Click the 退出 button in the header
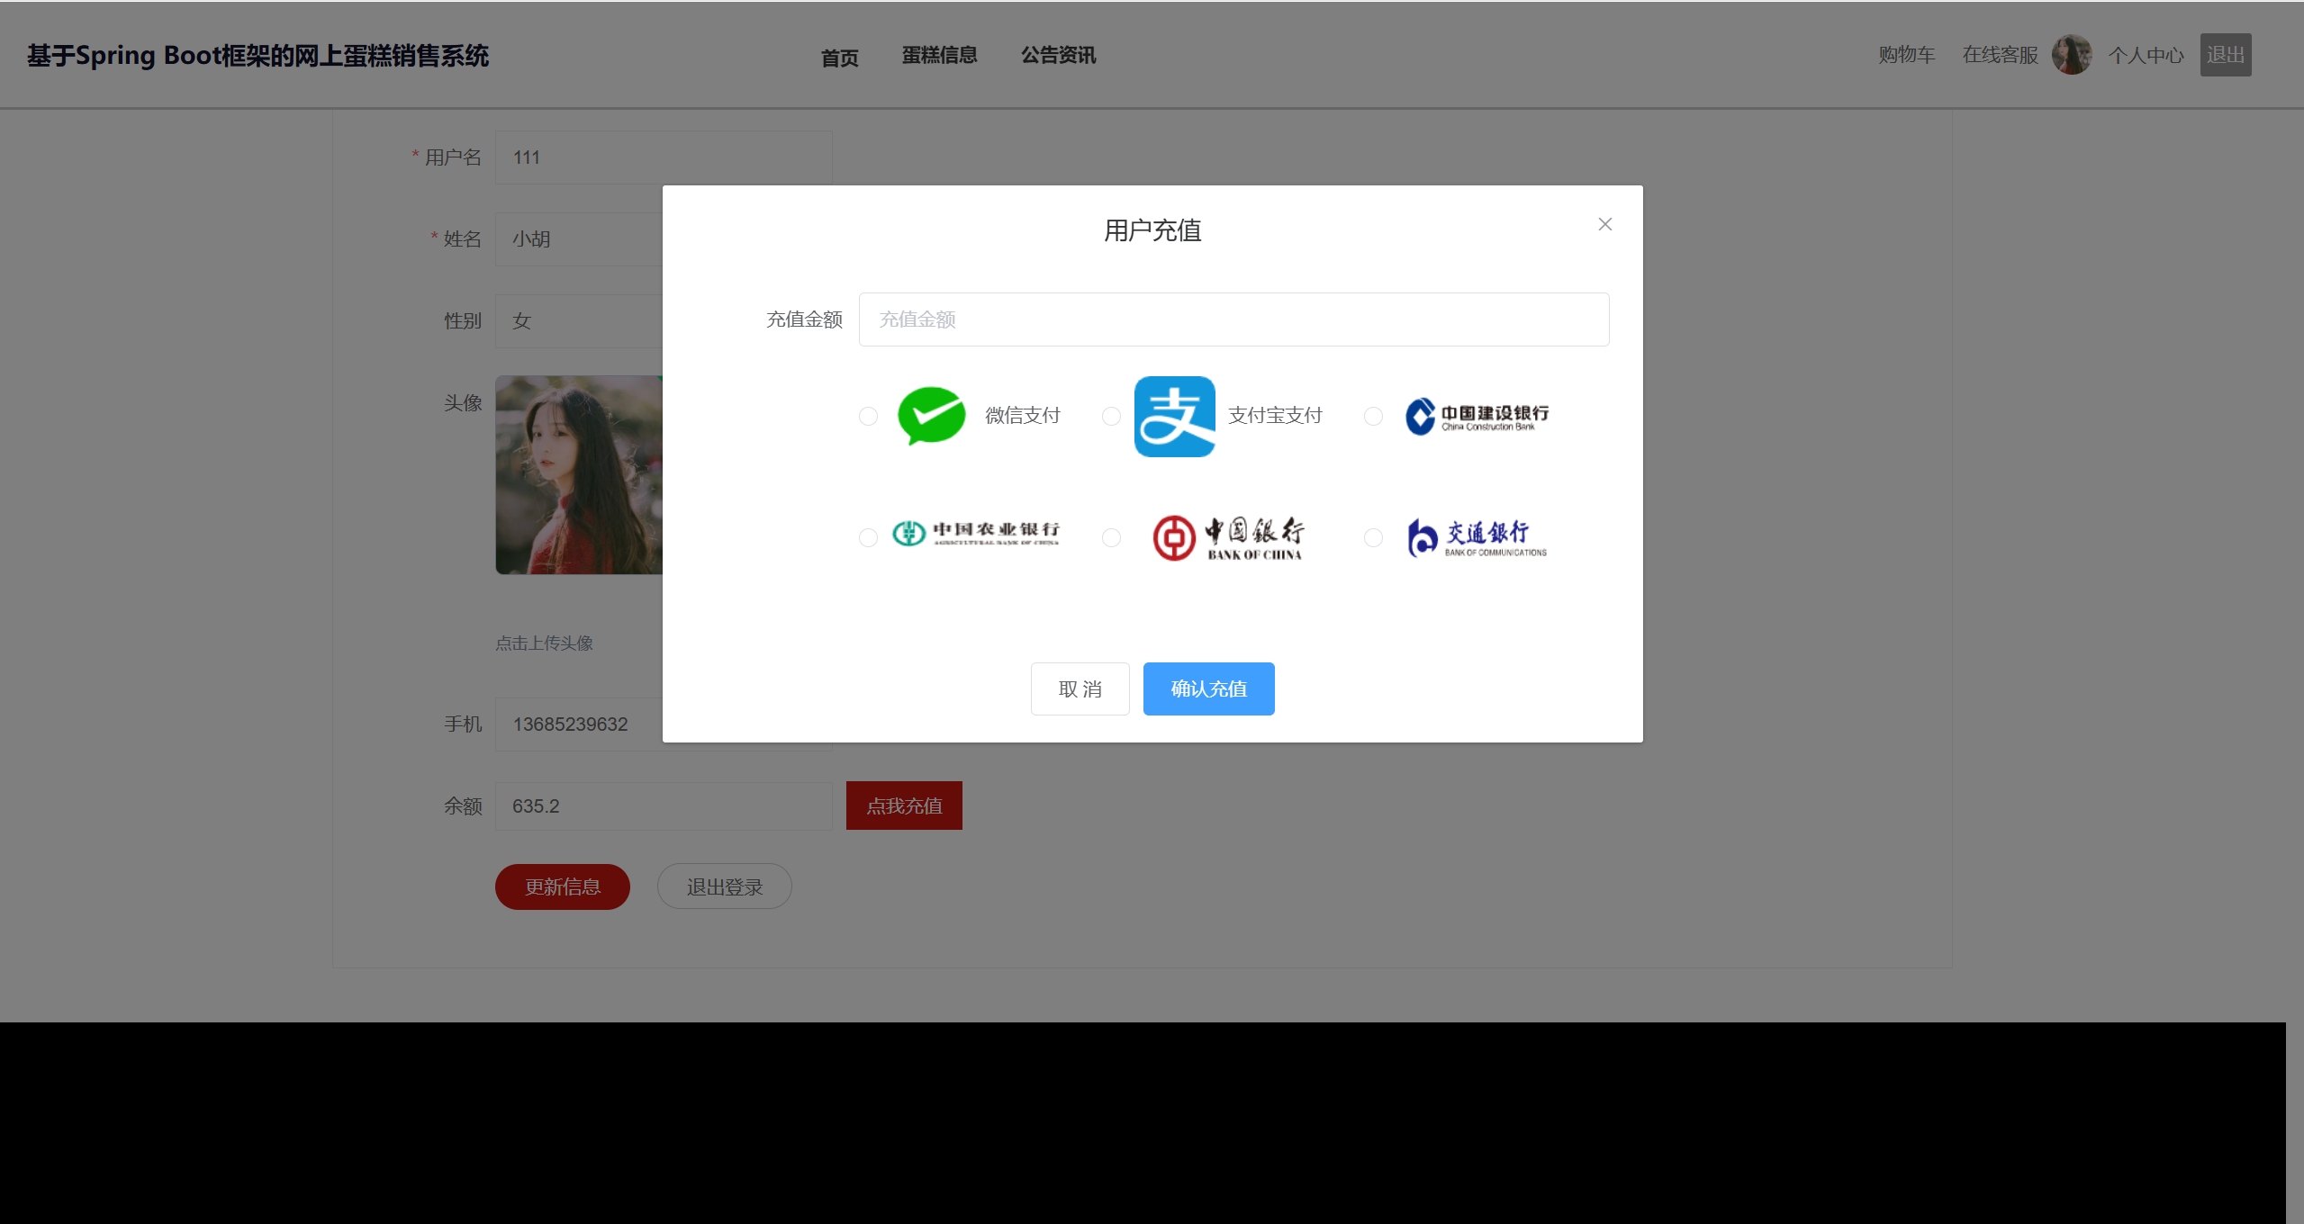Viewport: 2304px width, 1224px height. click(2226, 55)
